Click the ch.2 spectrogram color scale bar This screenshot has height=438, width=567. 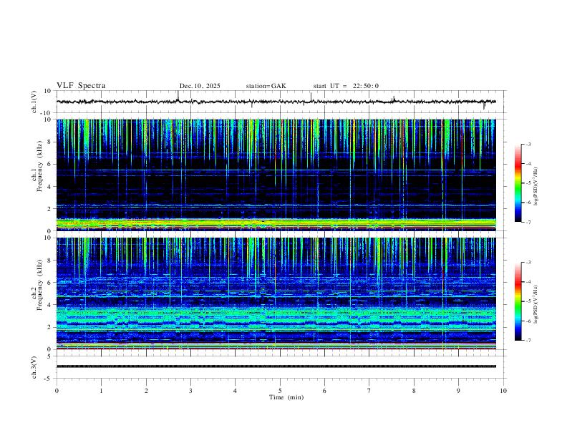(x=518, y=301)
